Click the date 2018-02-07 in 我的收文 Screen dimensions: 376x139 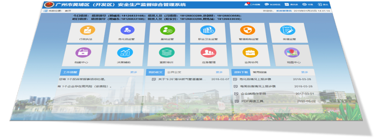click(220, 79)
